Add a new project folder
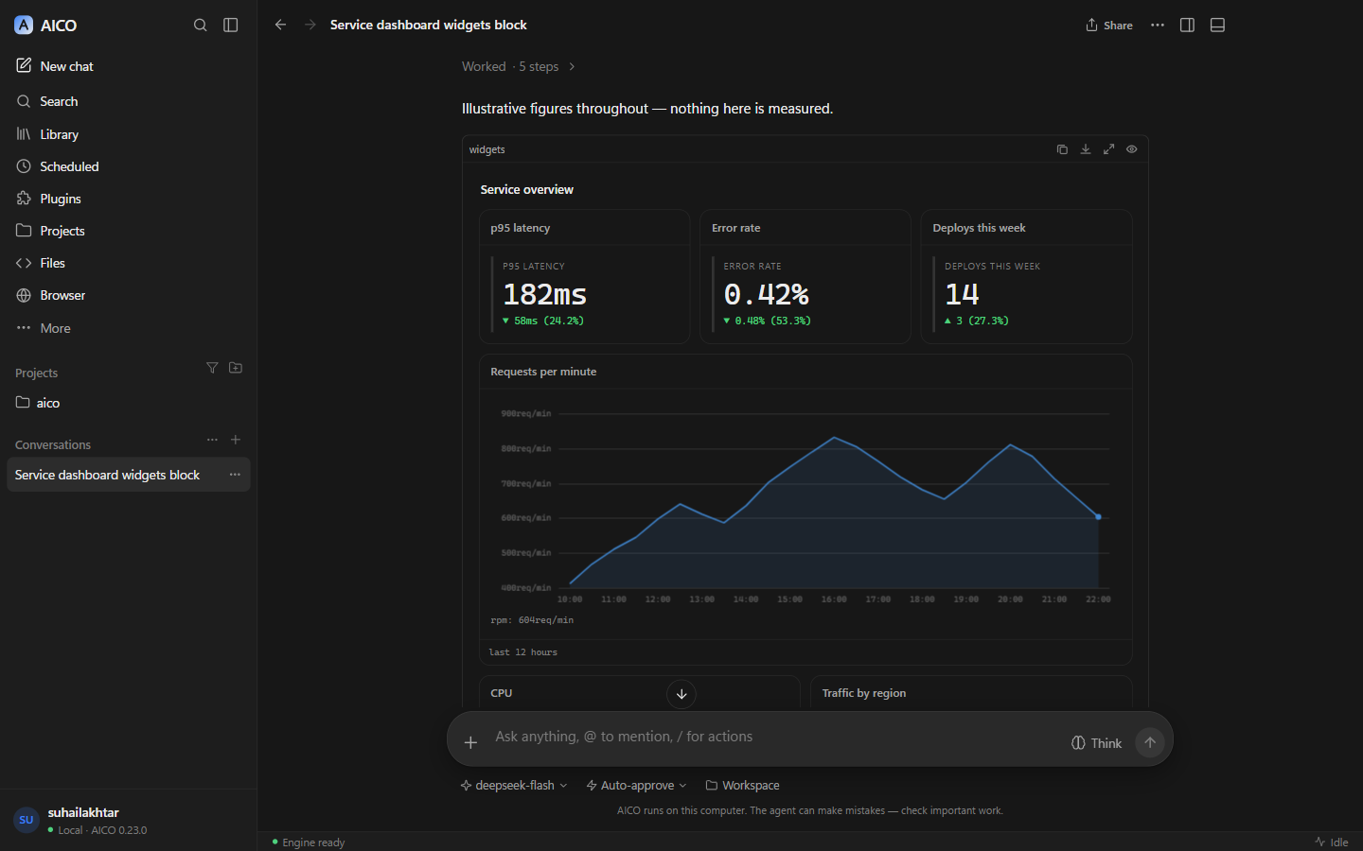The image size is (1363, 851). tap(236, 368)
